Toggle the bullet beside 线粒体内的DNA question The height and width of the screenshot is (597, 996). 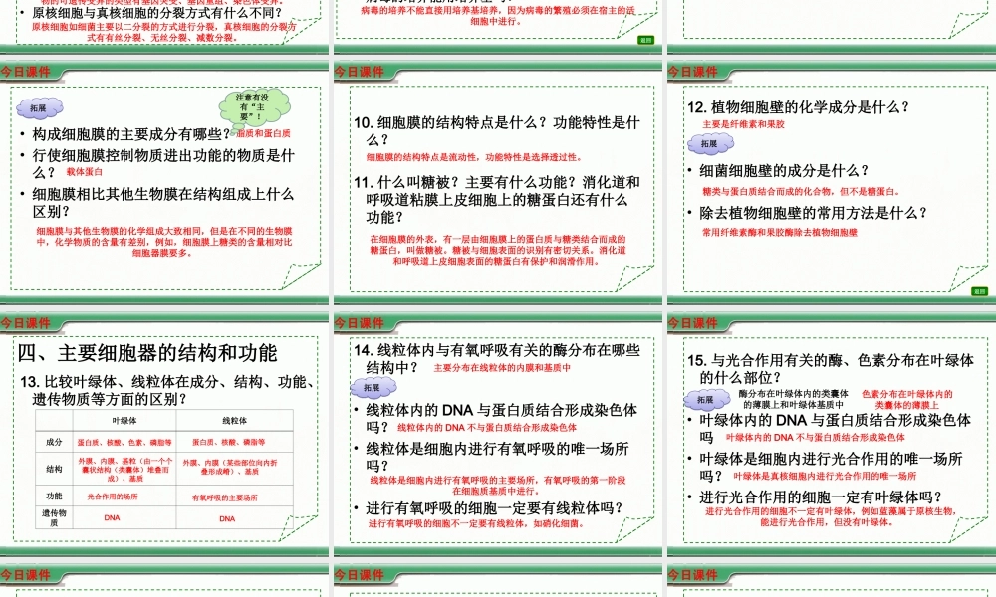[x=356, y=410]
